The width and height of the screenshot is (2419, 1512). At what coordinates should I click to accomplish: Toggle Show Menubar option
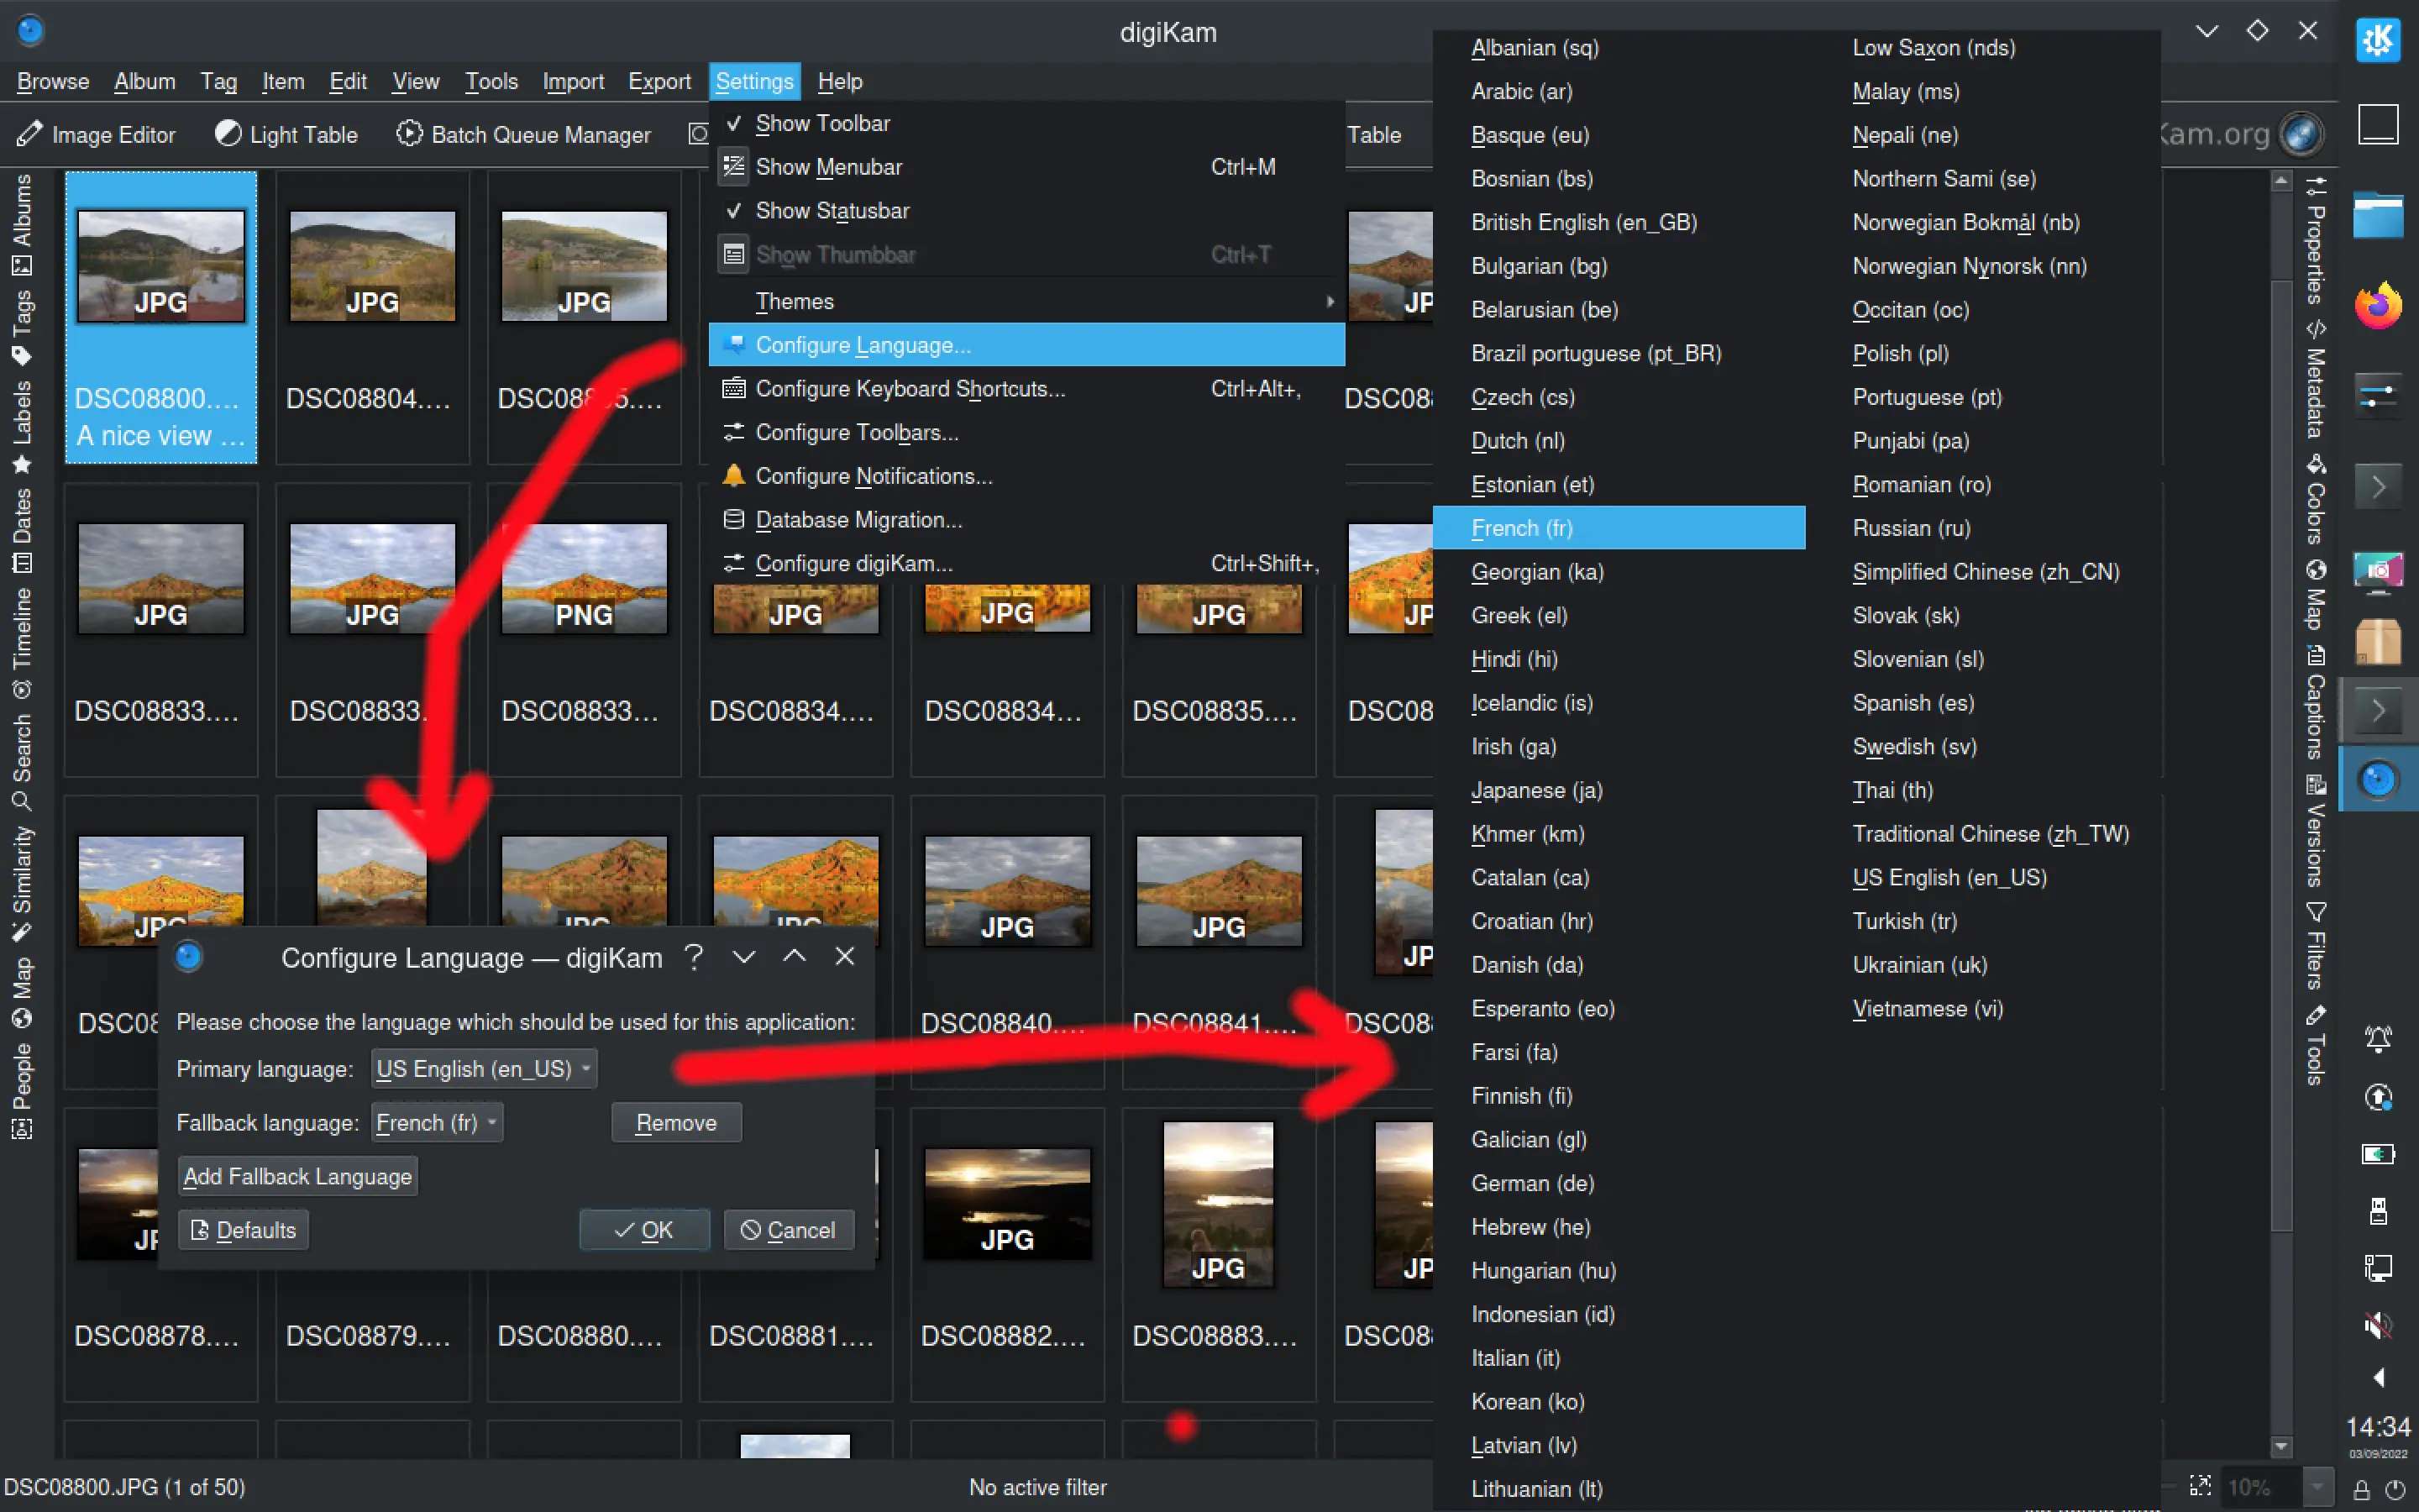tap(826, 166)
